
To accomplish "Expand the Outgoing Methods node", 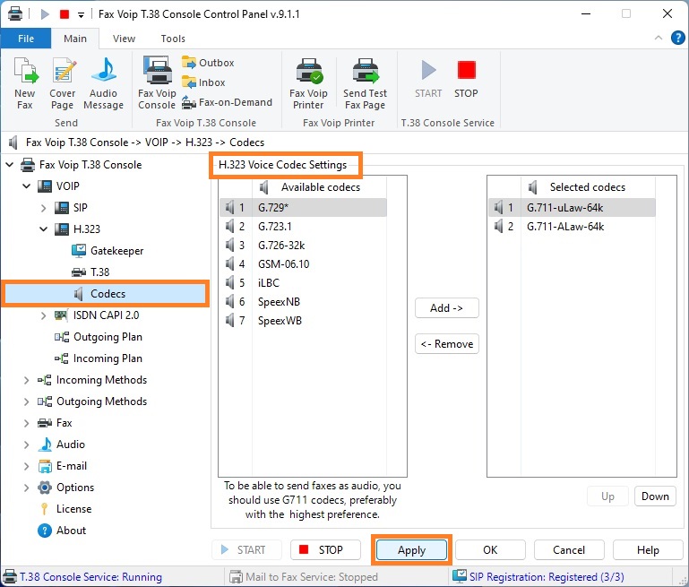I will (x=26, y=401).
